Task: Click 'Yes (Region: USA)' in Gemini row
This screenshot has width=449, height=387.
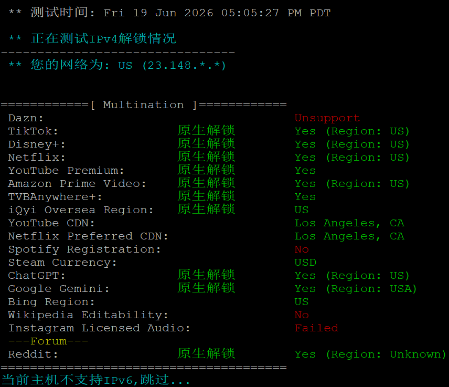Action: [x=356, y=289]
